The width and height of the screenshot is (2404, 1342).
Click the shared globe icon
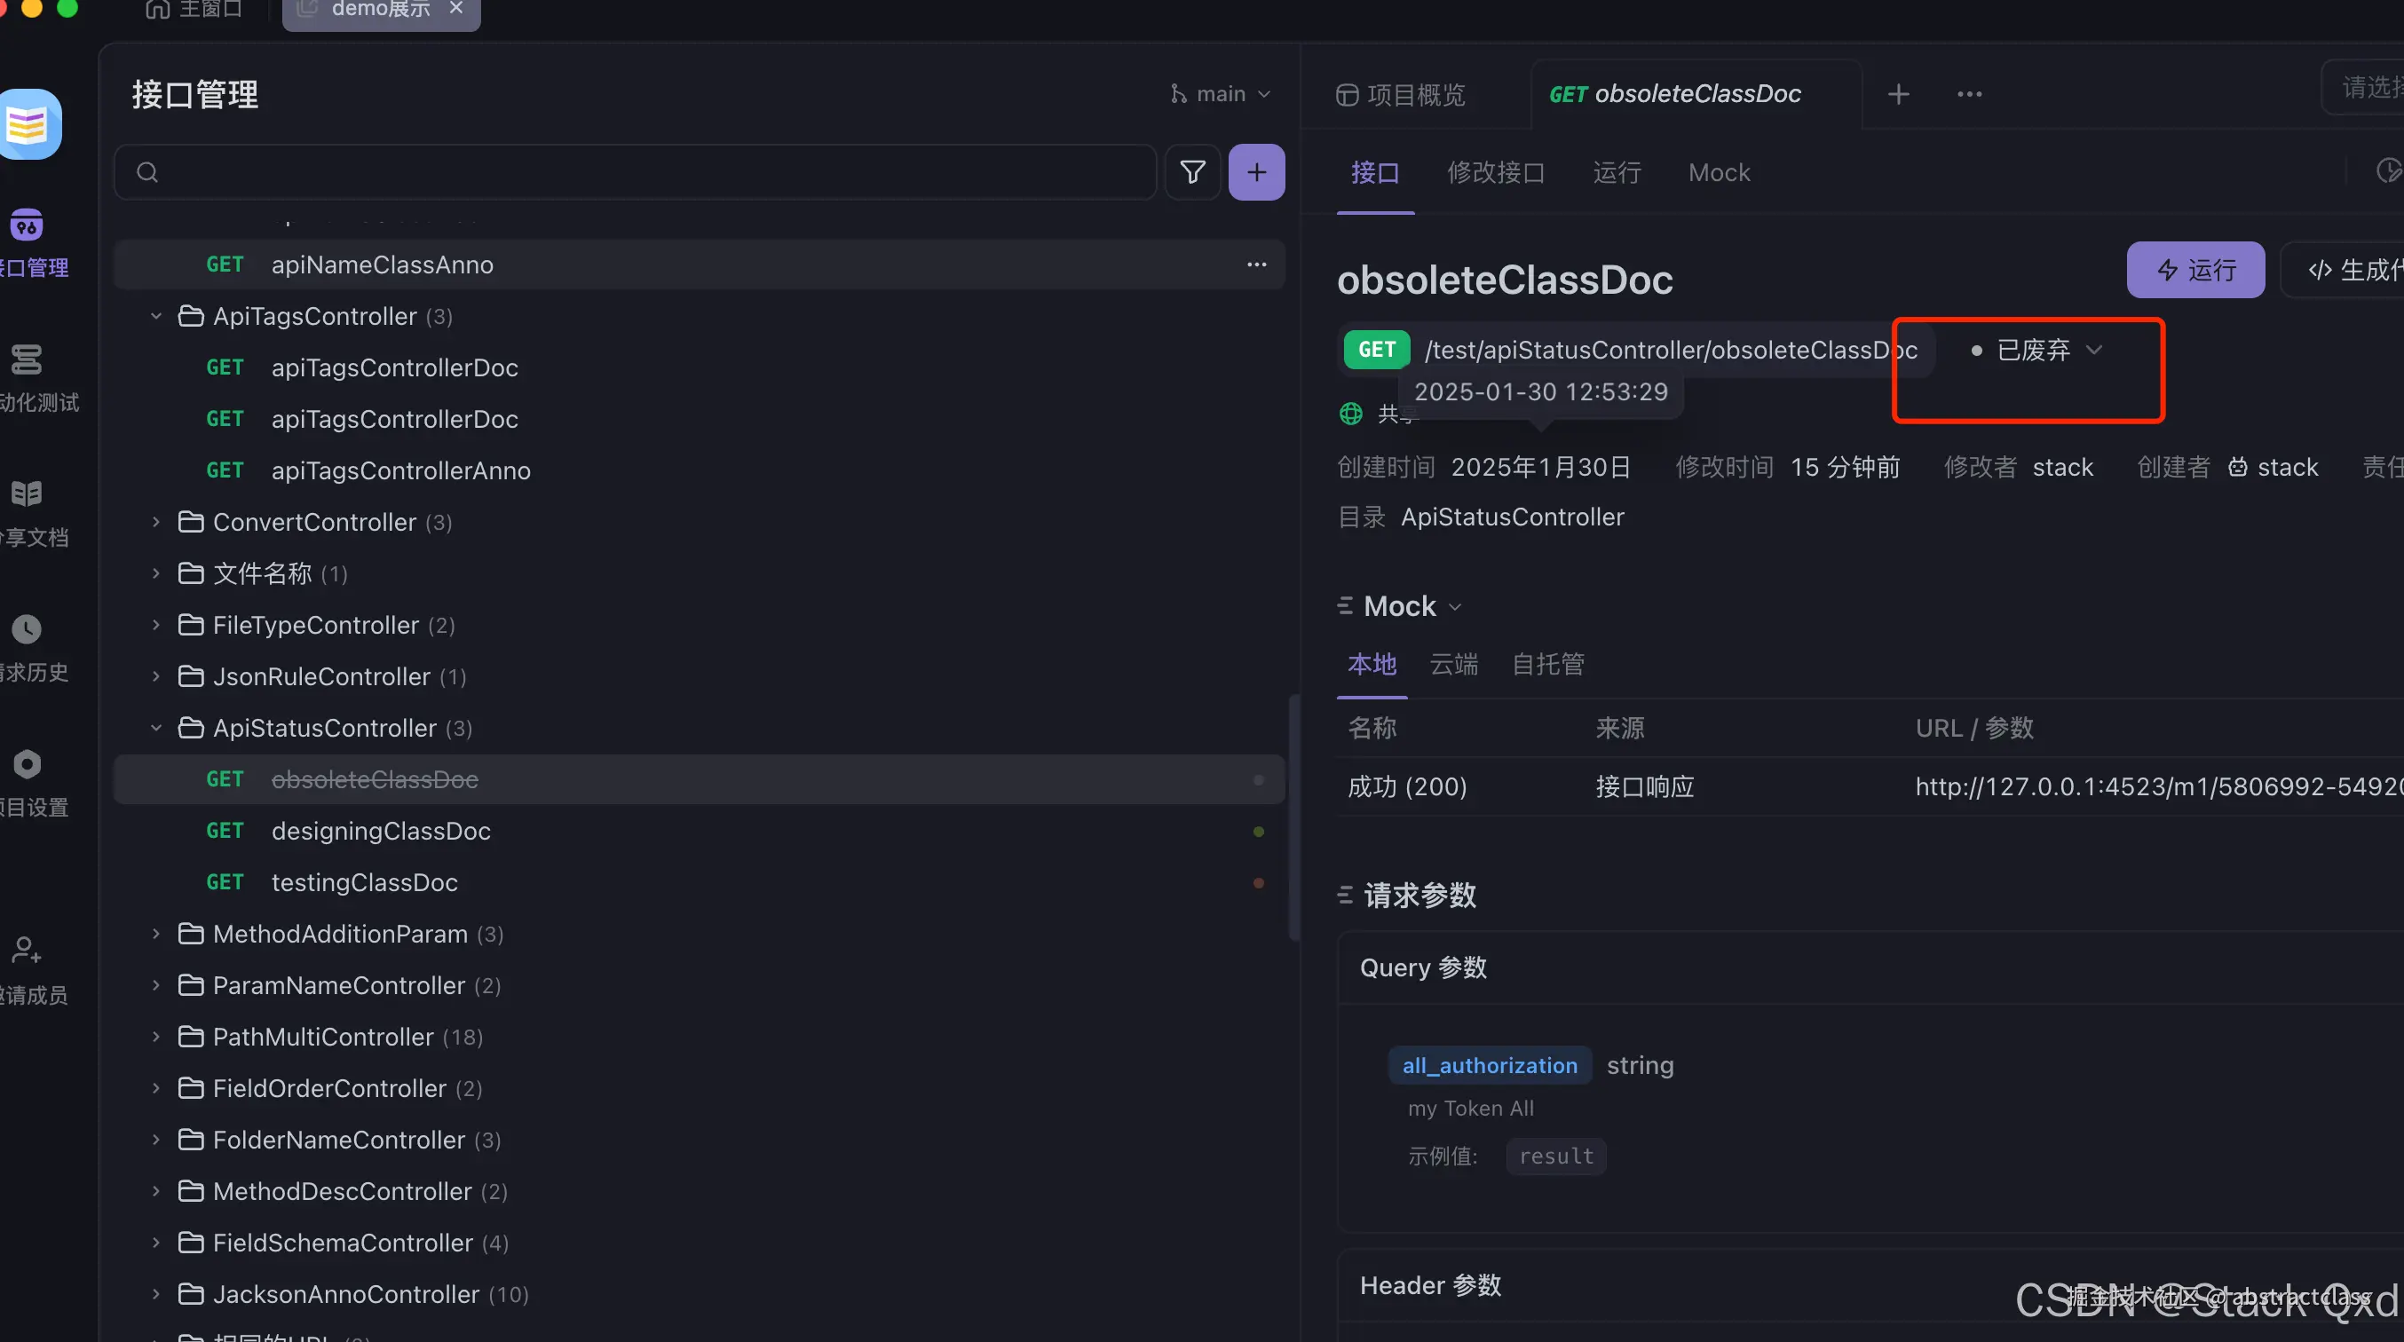(x=1350, y=414)
